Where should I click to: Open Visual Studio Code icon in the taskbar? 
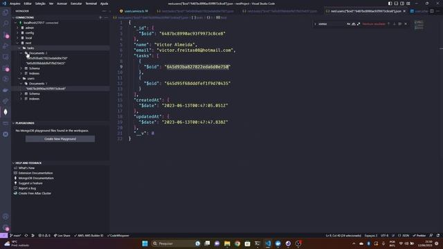pos(268,243)
